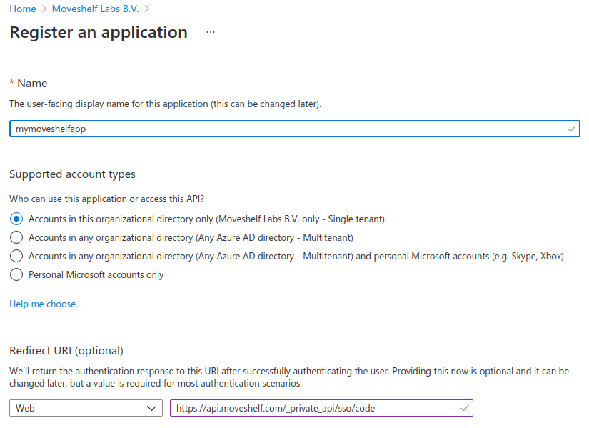589x428 pixels.
Task: Open the Web platform dropdown
Action: 86,408
